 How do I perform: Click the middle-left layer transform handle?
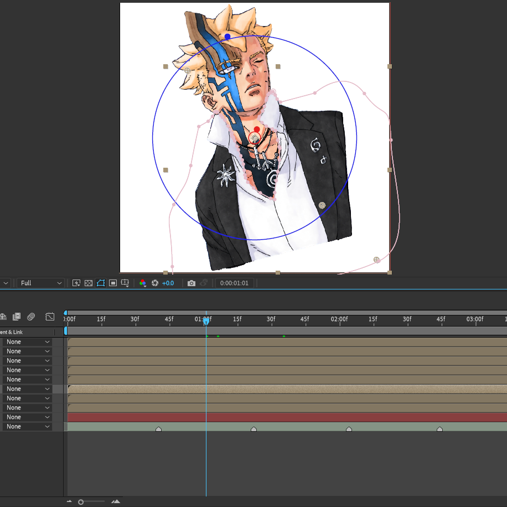tap(165, 170)
